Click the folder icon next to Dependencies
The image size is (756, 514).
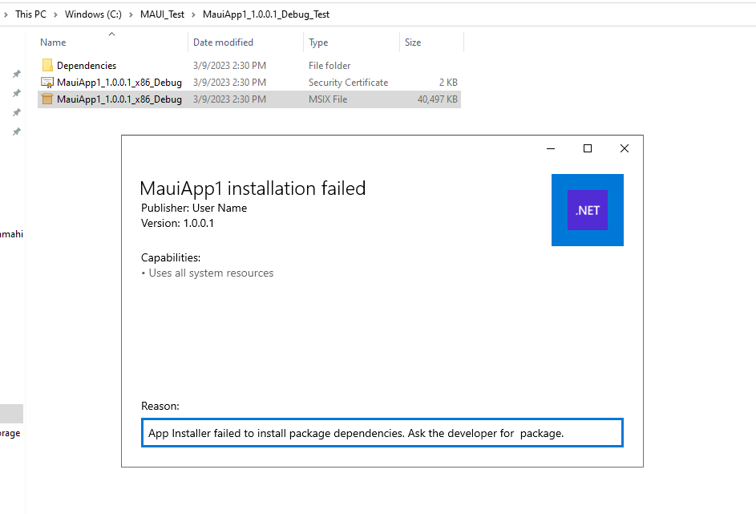click(x=48, y=65)
